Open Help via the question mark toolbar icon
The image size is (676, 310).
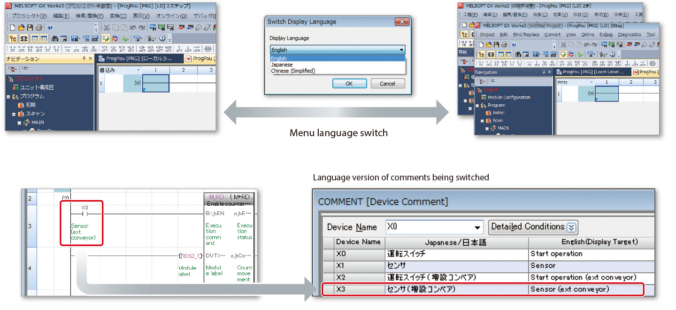pyautogui.click(x=50, y=28)
